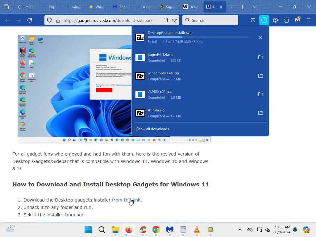The height and width of the screenshot is (237, 316).
Task: Open a new tab with plus button
Action: pyautogui.click(x=242, y=7)
